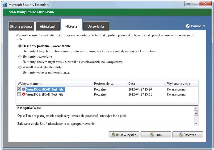Image resolution: width=214 pixels, height=150 pixels.
Task: Select the Elementy dozwolone radio option
Action: tap(20, 57)
